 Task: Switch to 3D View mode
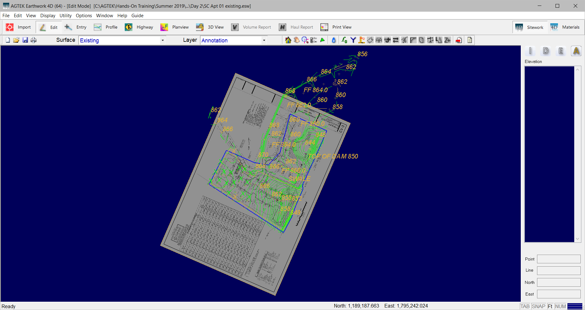[210, 27]
